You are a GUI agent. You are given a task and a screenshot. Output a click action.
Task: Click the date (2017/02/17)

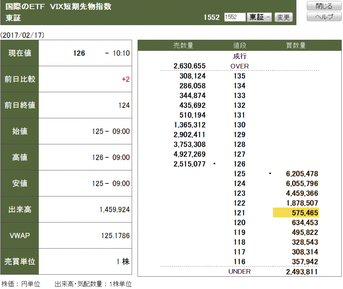coord(22,35)
